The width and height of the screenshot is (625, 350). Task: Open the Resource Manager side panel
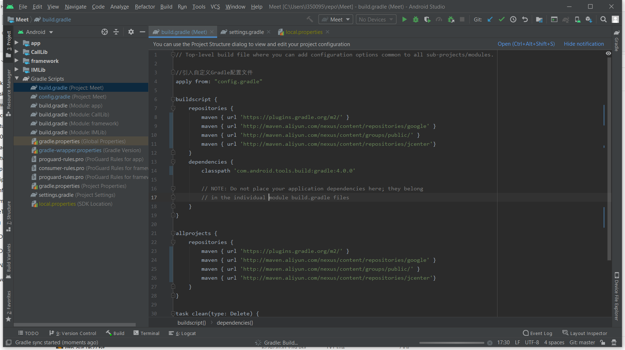pyautogui.click(x=9, y=93)
